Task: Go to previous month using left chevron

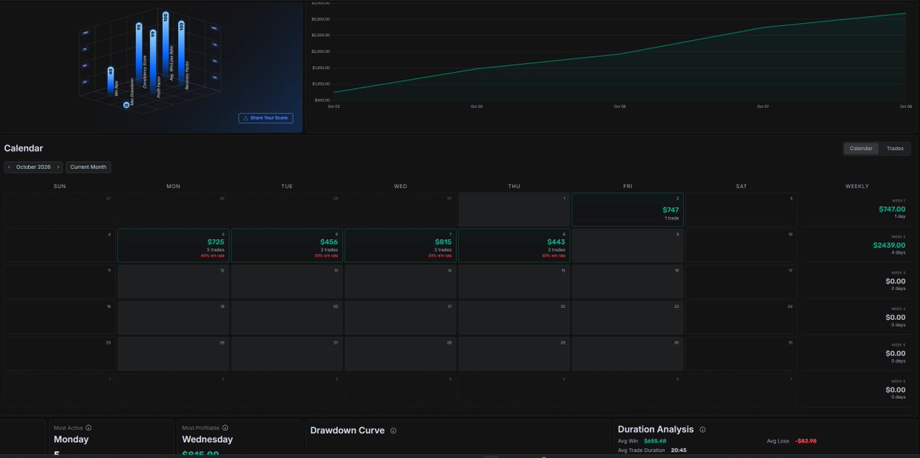Action: [x=8, y=166]
